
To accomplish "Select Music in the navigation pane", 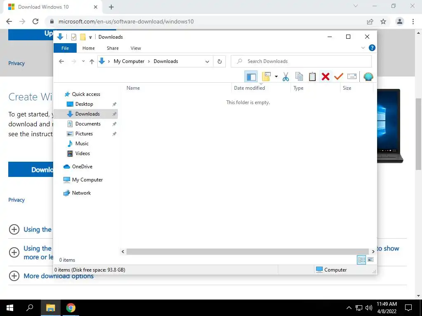I will pyautogui.click(x=82, y=144).
